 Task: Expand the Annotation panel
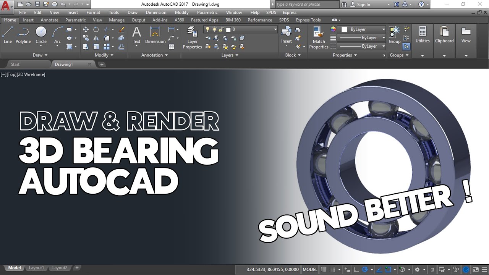[154, 55]
